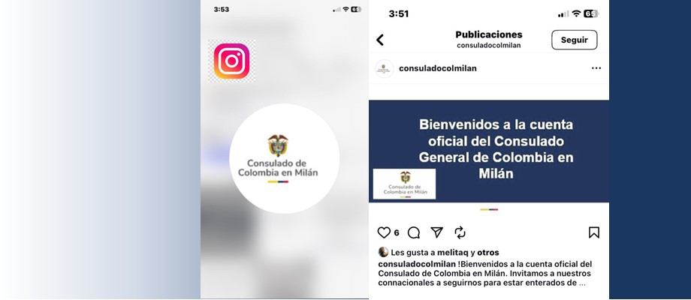Expand the truncated caption ellipsis

click(x=582, y=283)
